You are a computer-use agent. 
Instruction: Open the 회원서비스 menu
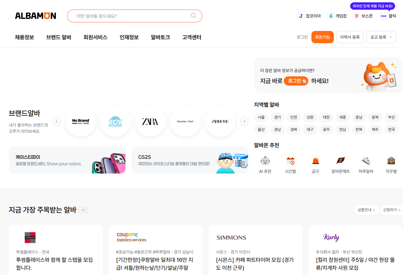click(95, 37)
